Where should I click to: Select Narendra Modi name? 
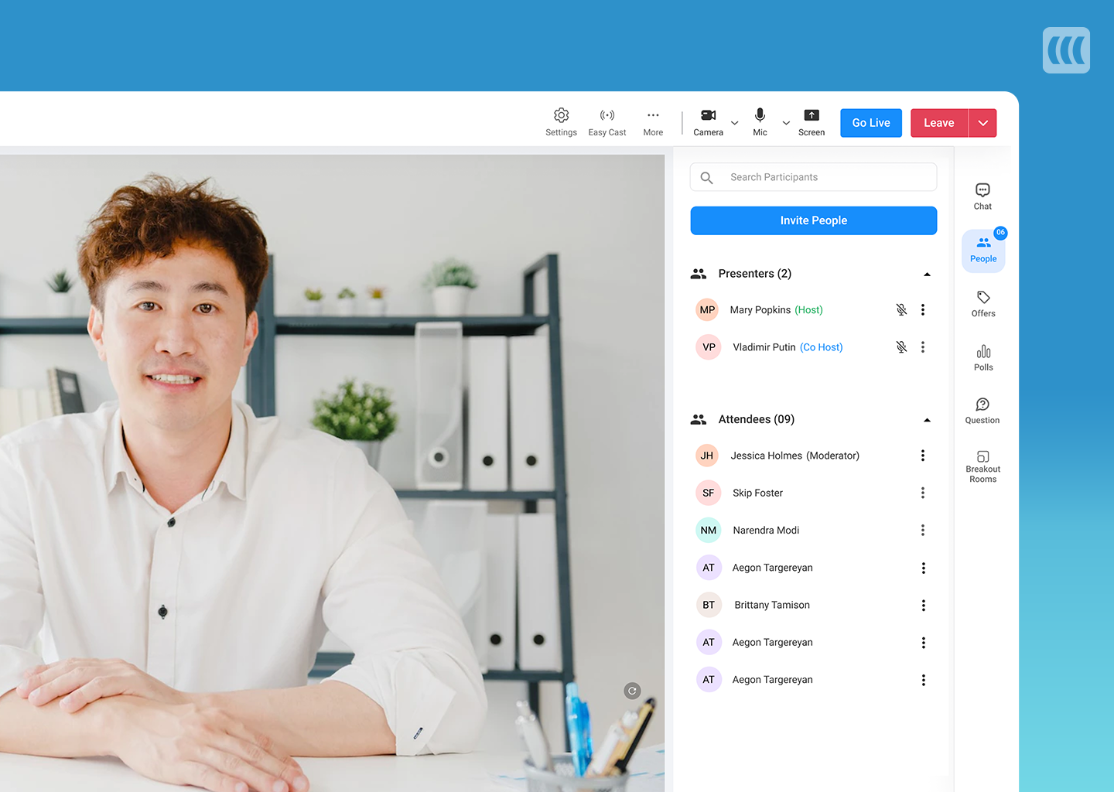click(x=766, y=530)
